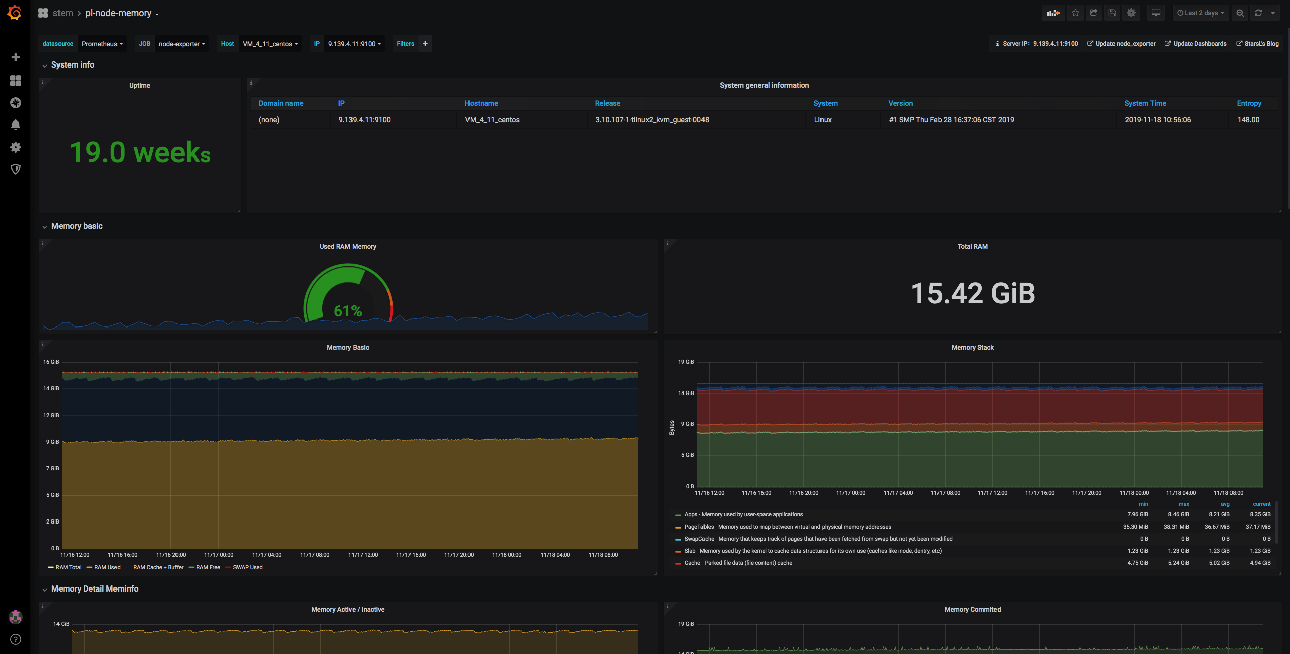Open the Share dashboard icon

(1093, 13)
